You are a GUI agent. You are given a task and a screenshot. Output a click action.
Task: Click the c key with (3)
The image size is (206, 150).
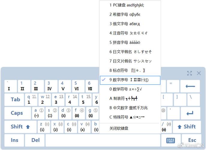(71, 127)
